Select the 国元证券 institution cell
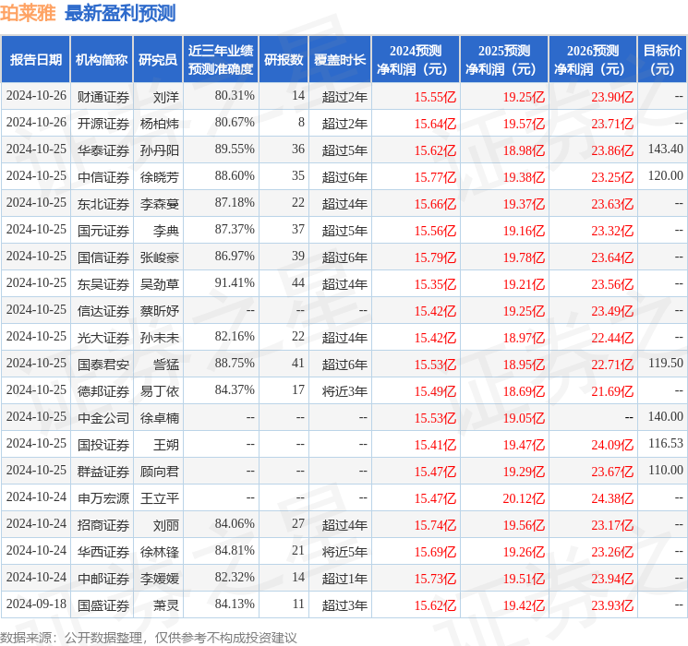The height and width of the screenshot is (646, 688). pyautogui.click(x=103, y=231)
